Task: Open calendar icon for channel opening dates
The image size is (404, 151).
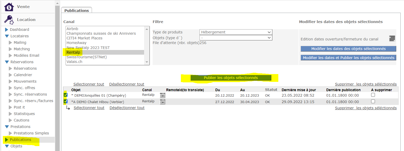Action: 392,39
